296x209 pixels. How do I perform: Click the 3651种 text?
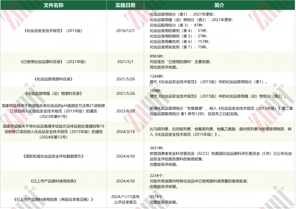click(157, 148)
